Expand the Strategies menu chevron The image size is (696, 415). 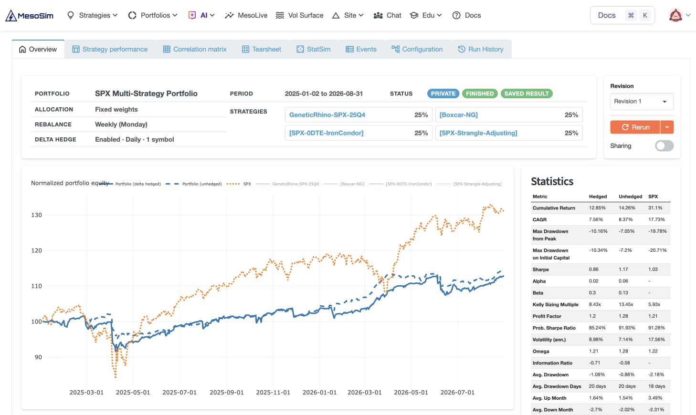[x=115, y=15]
